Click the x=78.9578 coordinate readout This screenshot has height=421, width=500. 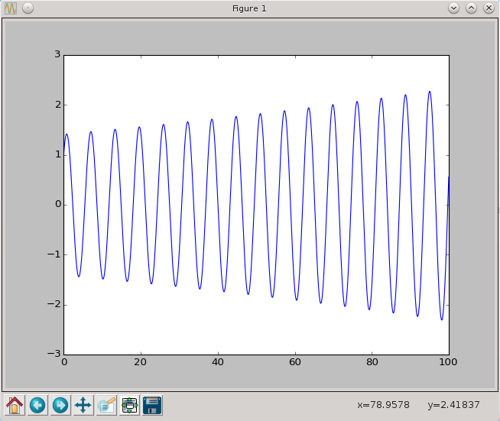383,404
